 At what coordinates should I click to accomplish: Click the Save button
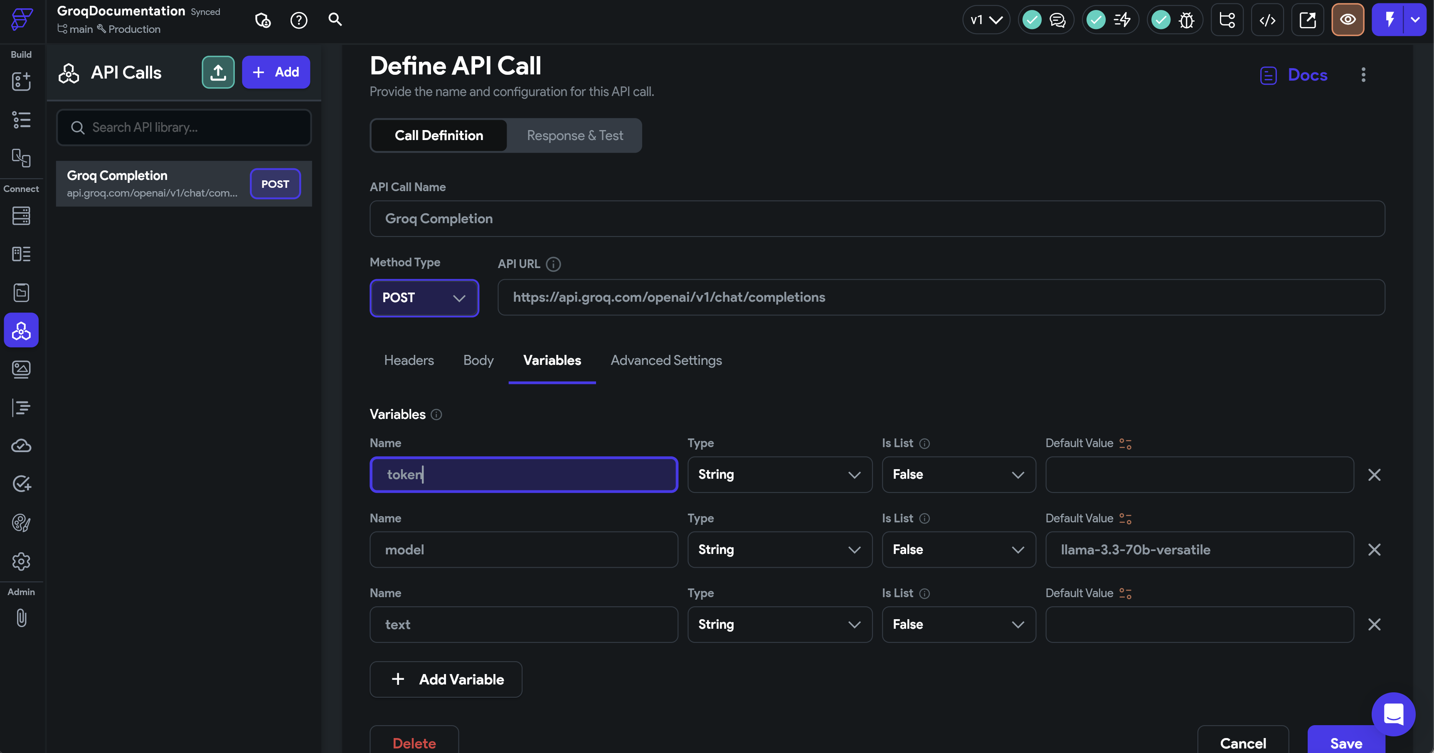tap(1346, 743)
